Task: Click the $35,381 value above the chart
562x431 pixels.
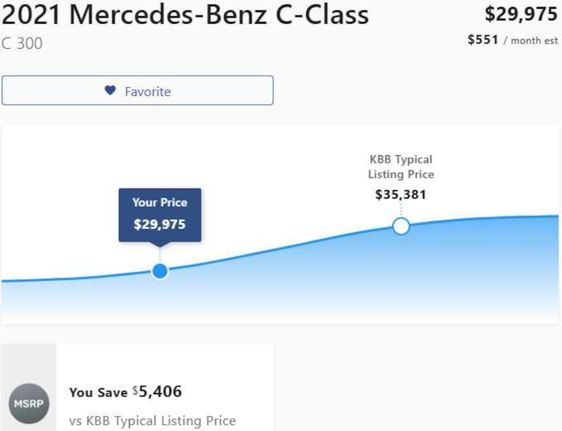Action: coord(401,194)
